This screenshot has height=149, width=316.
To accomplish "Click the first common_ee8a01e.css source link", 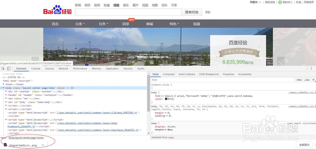I will click(x=302, y=92).
